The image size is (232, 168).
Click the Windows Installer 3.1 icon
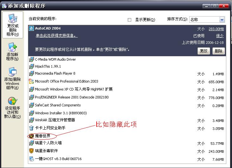click(x=31, y=113)
